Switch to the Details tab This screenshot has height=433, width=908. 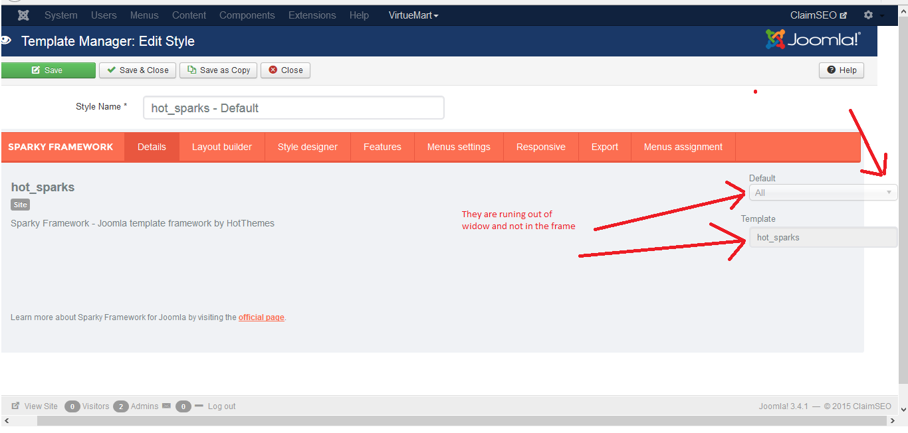152,147
